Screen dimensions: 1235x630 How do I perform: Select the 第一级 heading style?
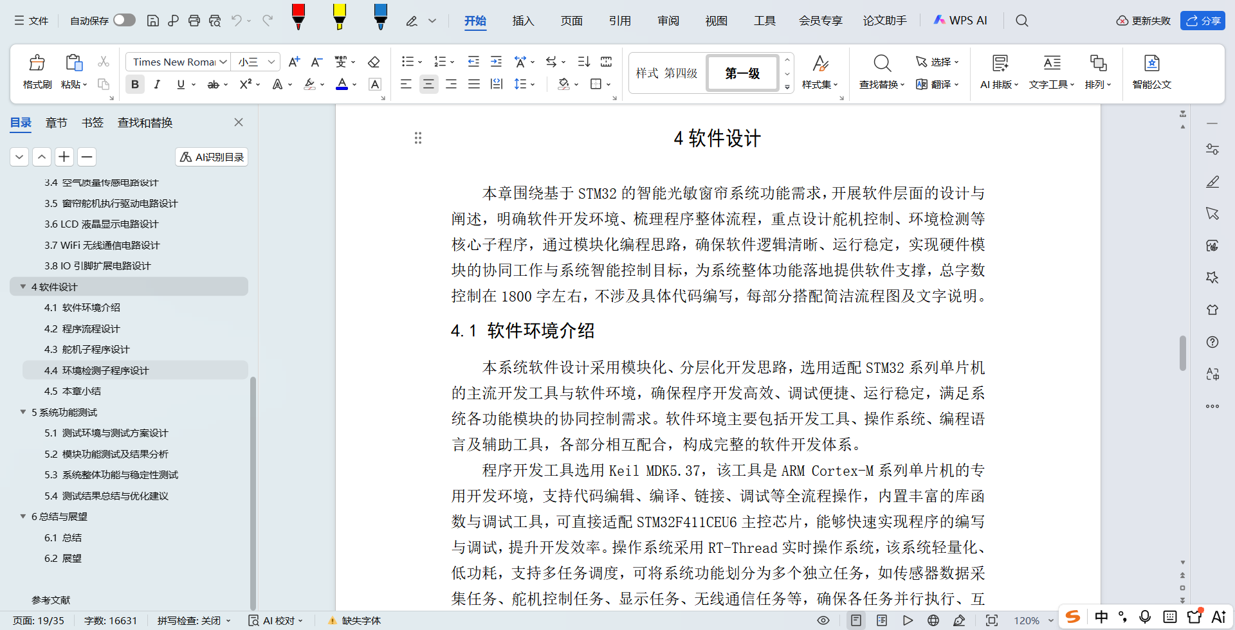tap(742, 73)
